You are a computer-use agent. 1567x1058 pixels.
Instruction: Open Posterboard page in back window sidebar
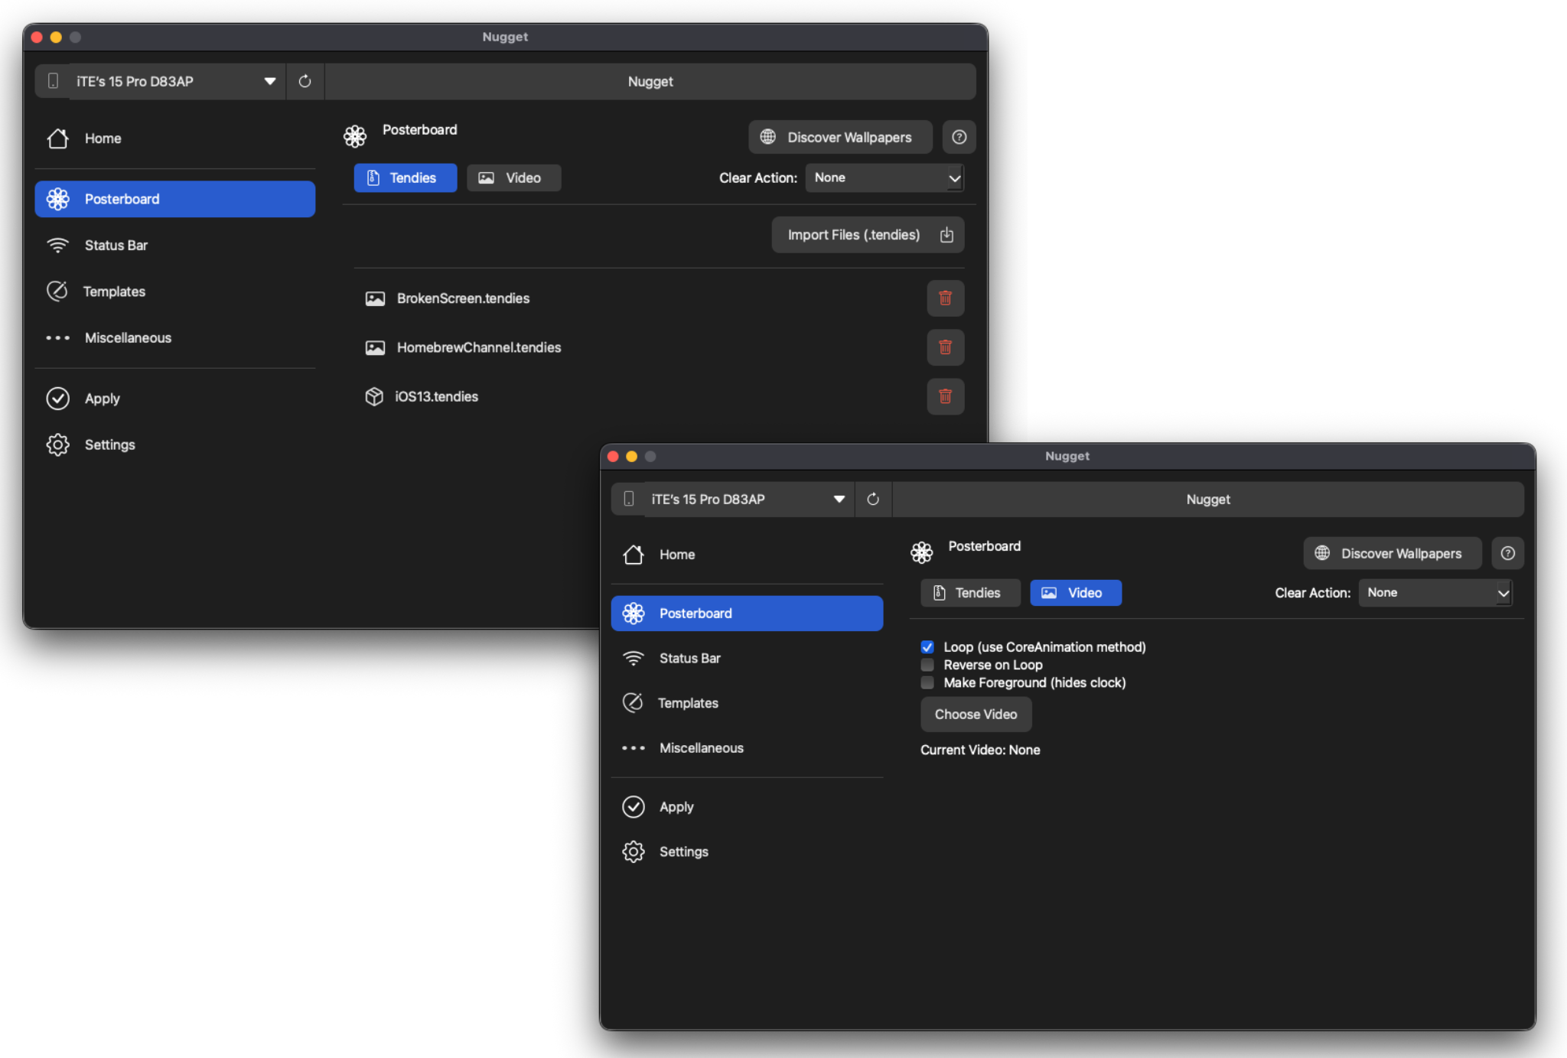click(x=175, y=199)
